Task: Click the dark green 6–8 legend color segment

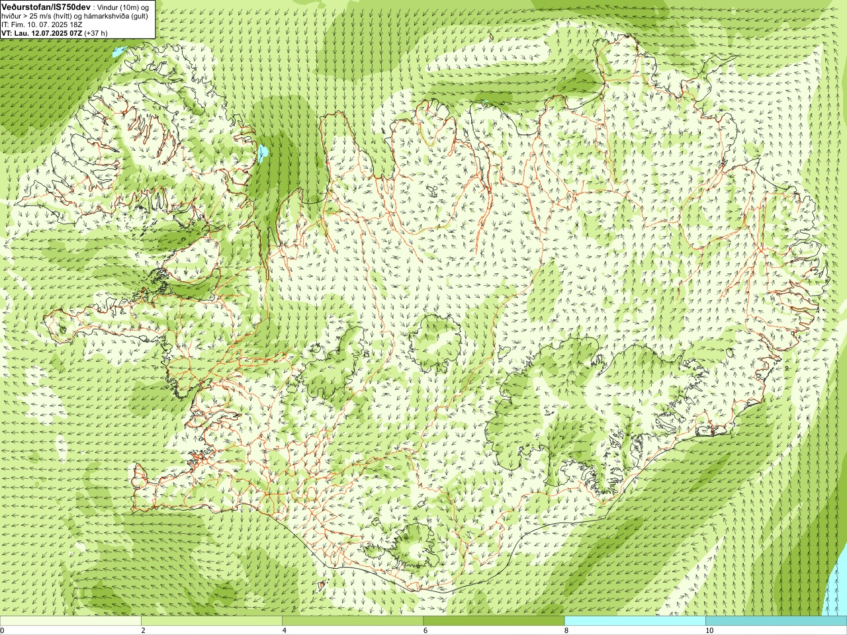Action: pyautogui.click(x=494, y=621)
